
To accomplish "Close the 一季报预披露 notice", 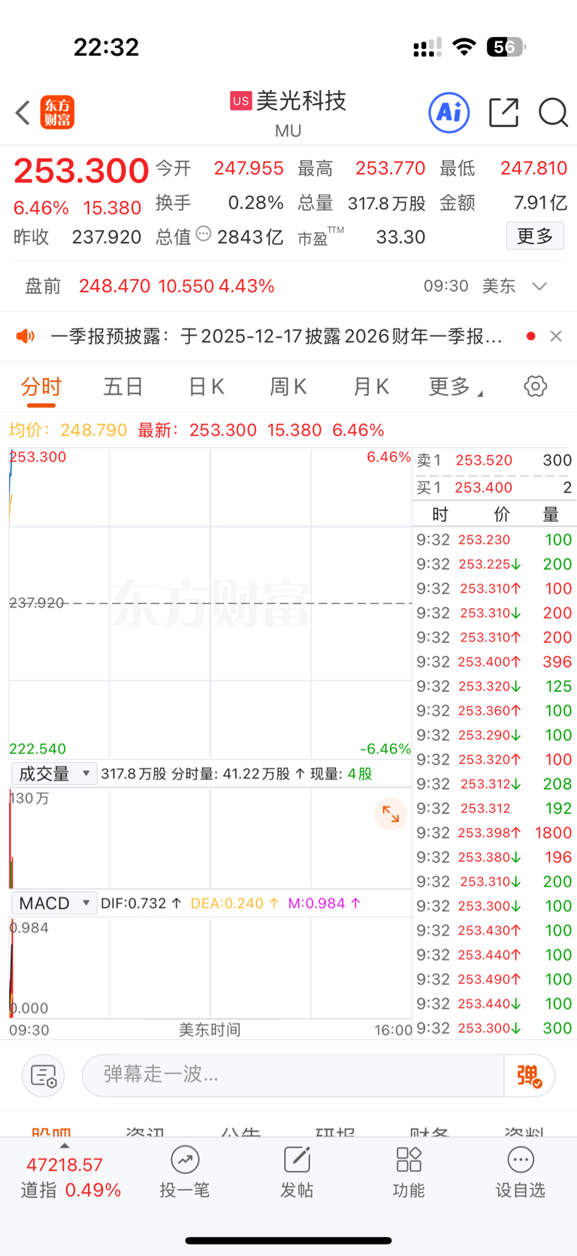I will 556,336.
